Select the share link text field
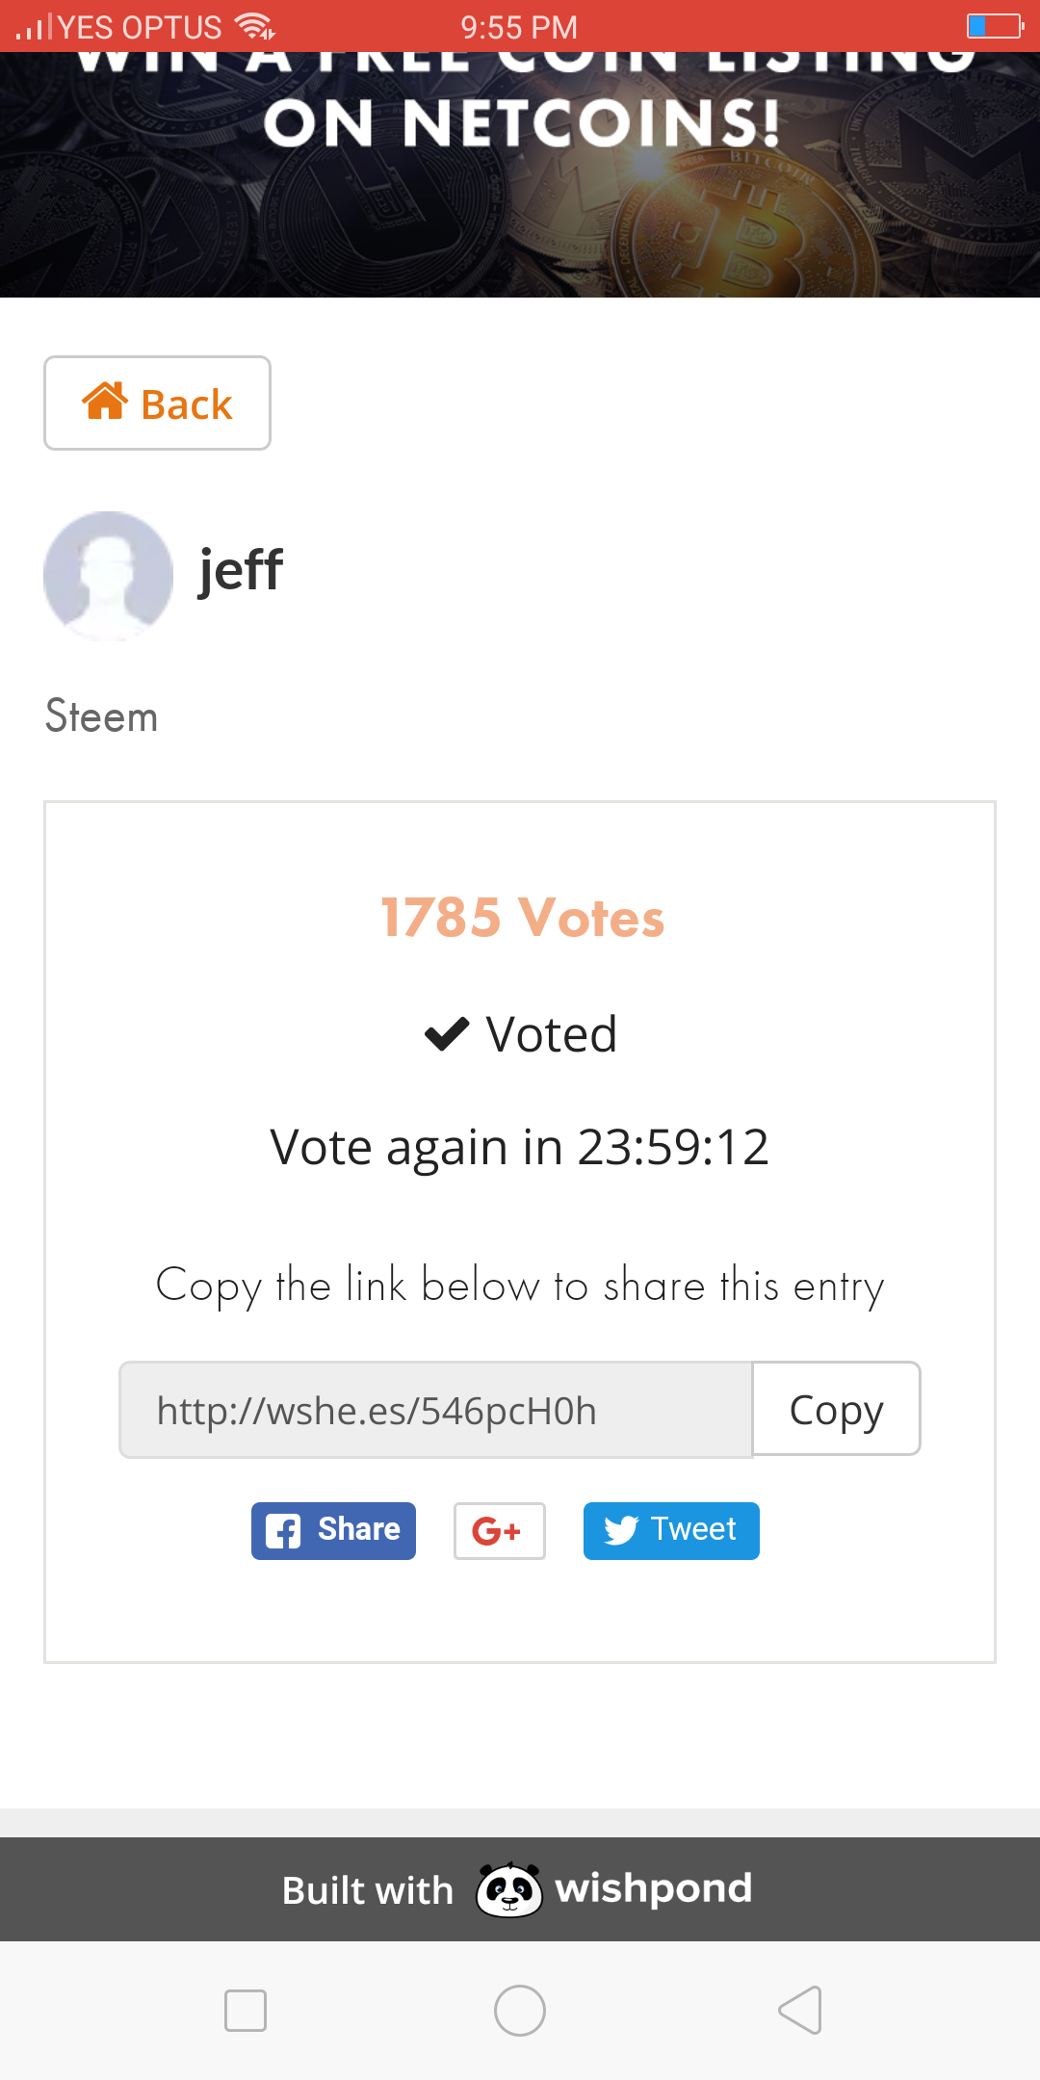The image size is (1040, 2080). [435, 1410]
